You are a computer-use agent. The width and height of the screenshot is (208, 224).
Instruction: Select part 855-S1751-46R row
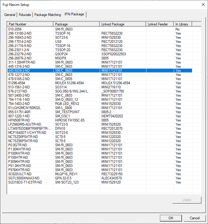(100, 112)
